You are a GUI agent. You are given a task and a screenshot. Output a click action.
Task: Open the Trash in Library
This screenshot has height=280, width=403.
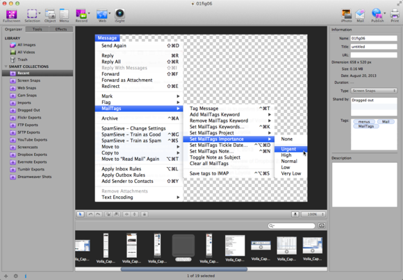pos(22,60)
